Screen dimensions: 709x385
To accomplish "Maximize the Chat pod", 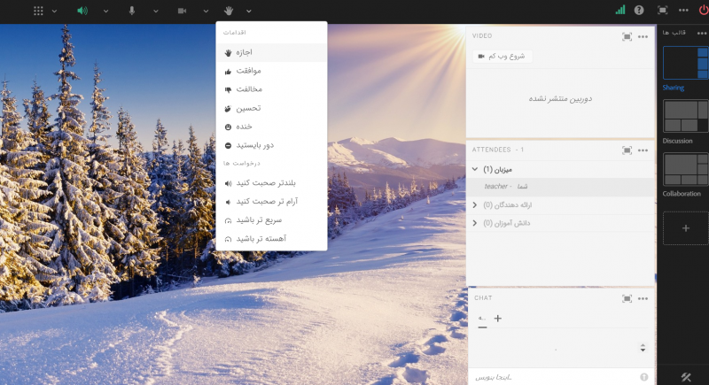I will point(627,298).
